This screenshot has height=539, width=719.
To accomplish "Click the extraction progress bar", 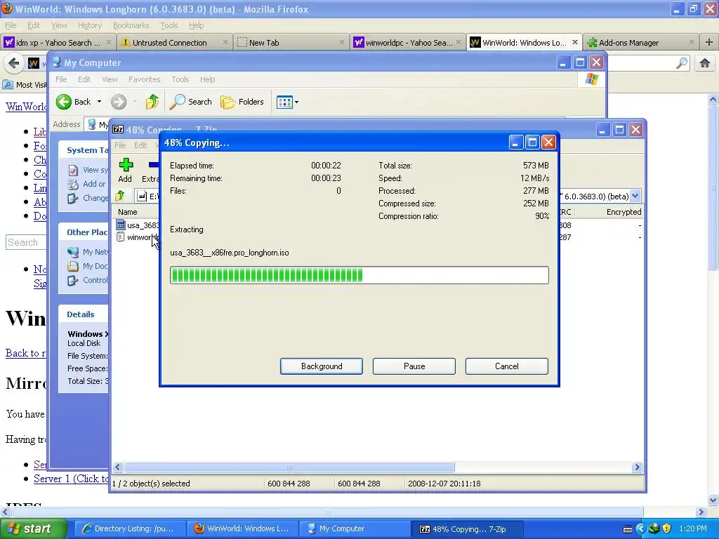I will click(359, 275).
